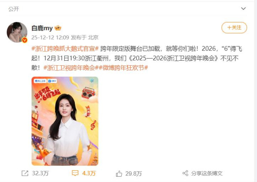Select the 分享这条博文 text link
The height and width of the screenshot is (182, 257).
coord(207,173)
